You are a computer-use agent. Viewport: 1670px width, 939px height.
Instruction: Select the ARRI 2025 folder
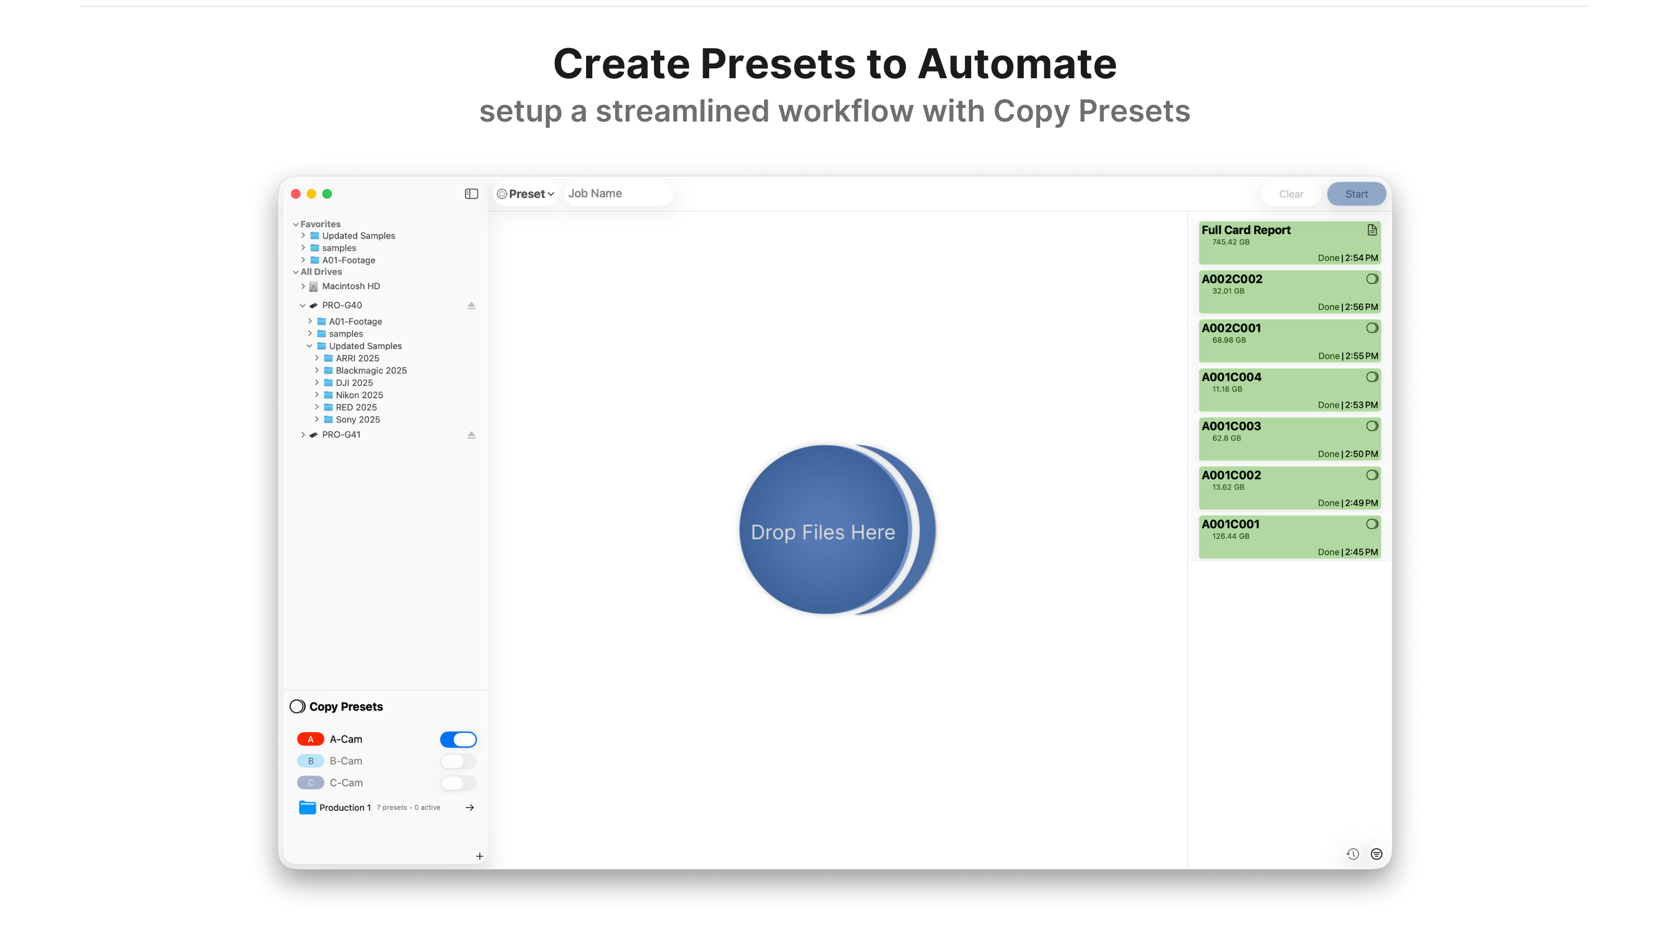[357, 358]
